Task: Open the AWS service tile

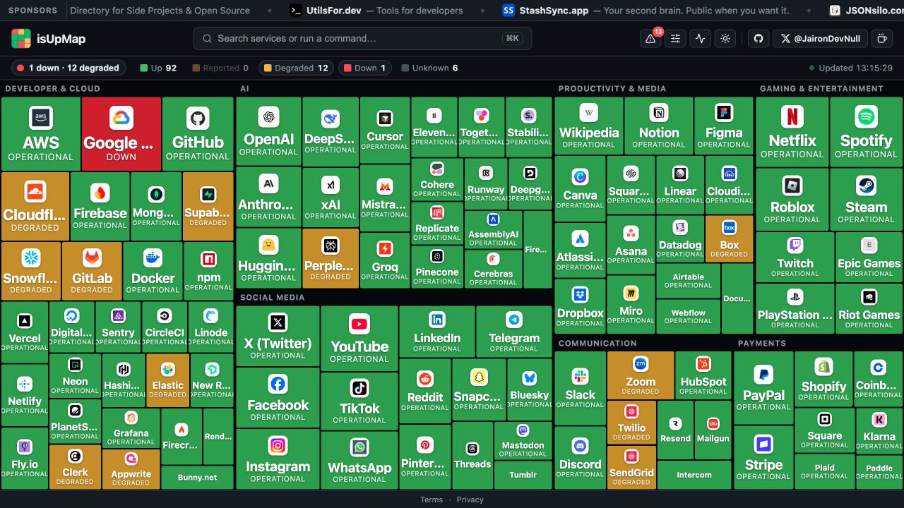Action: tap(40, 133)
